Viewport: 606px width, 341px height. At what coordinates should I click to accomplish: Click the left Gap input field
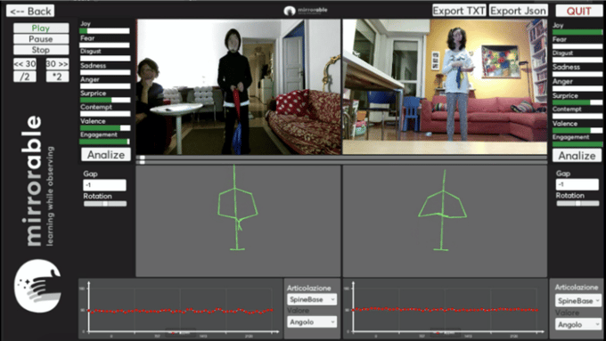105,185
